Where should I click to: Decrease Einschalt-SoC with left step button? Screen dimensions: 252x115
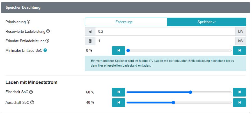pyautogui.click(x=118, y=92)
